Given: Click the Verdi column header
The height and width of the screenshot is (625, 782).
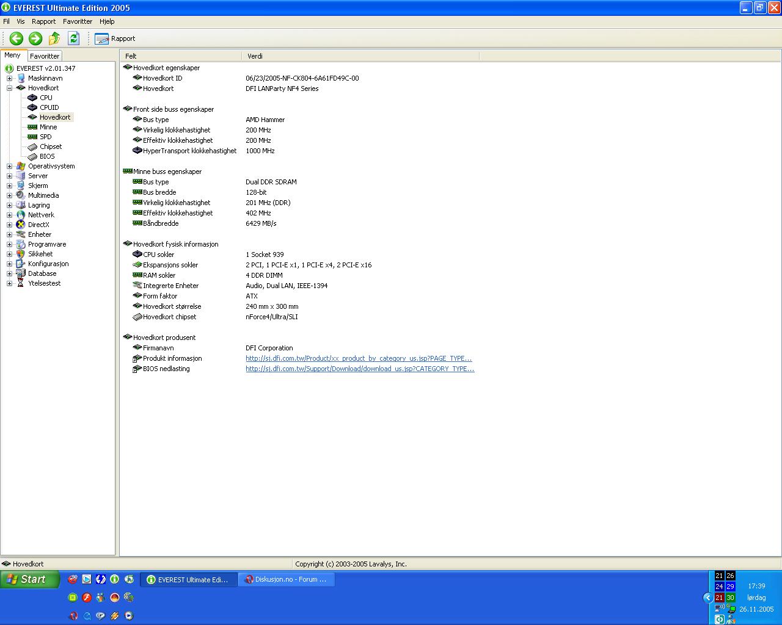Looking at the screenshot, I should pos(360,56).
